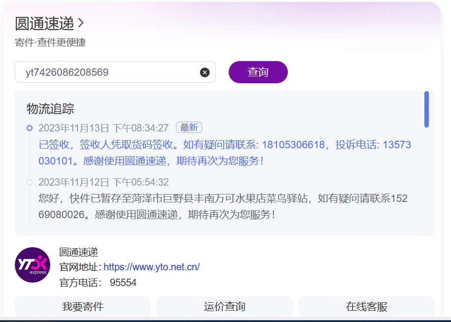The width and height of the screenshot is (451, 322).
Task: Click the official phone number 95554
Action: tap(123, 283)
